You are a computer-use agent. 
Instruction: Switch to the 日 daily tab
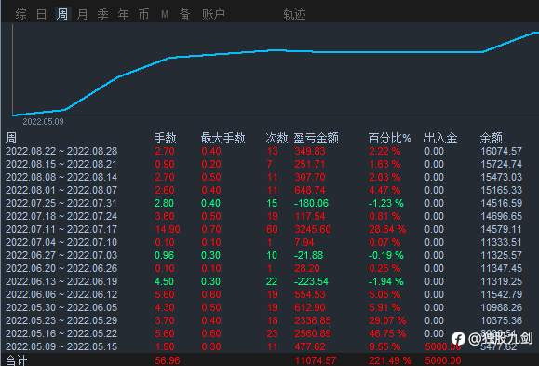click(41, 15)
